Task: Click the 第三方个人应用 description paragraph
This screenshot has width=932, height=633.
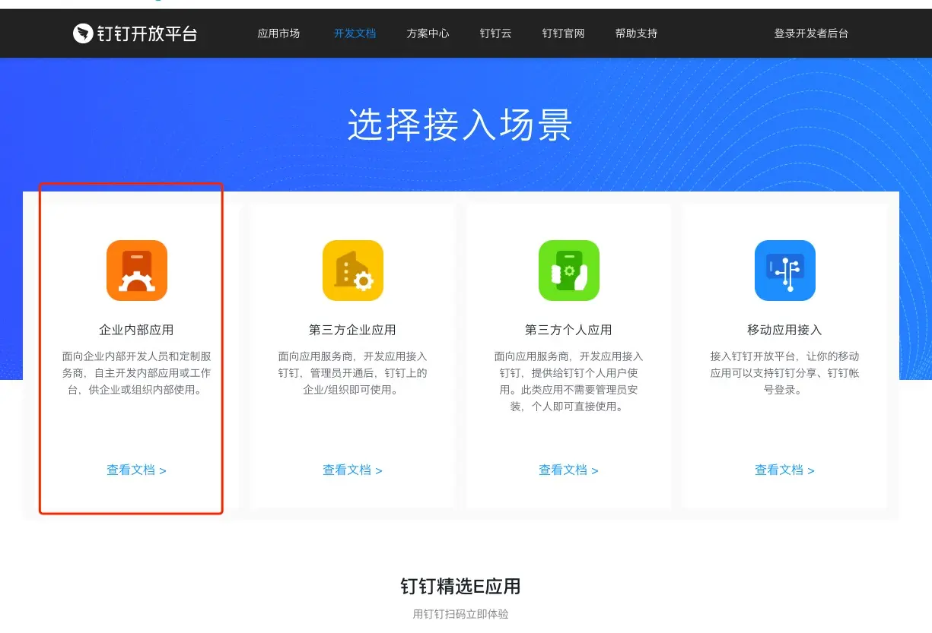Action: [569, 381]
